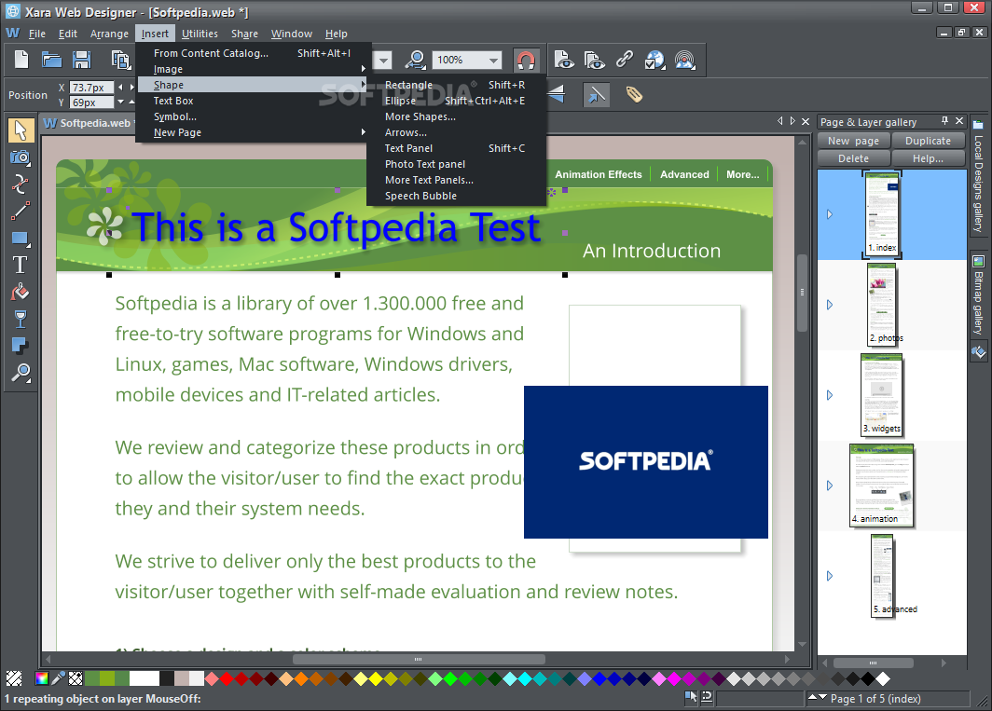Toggle the red magnet snap button
The image size is (992, 711).
pos(527,60)
